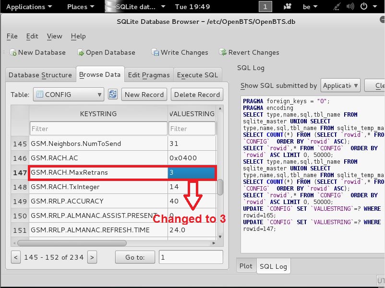The height and width of the screenshot is (288, 385).
Task: Select the value cell '24.0'
Action: [x=192, y=230]
